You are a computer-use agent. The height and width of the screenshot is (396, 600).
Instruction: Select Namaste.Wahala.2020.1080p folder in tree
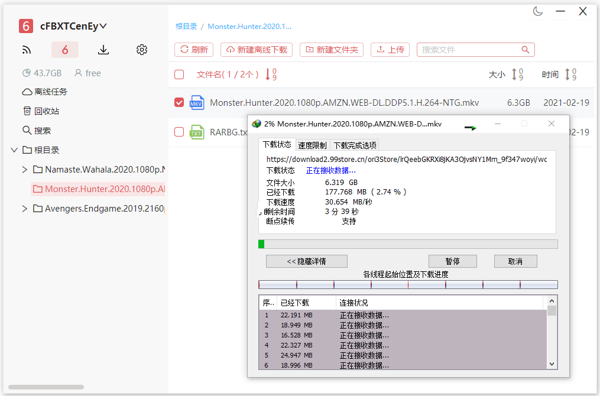click(x=99, y=170)
